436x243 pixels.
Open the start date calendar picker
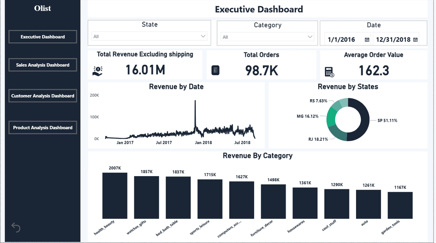click(367, 40)
